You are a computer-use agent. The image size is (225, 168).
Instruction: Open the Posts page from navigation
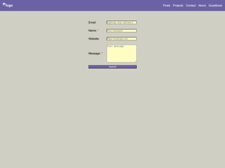tap(166, 5)
